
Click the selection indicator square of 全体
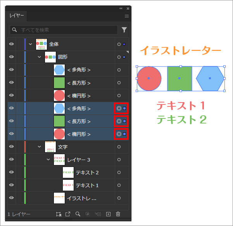point(124,44)
